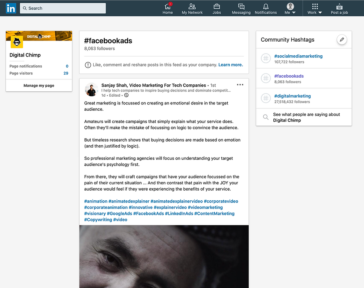Screen dimensions: 364x288
Task: Open the LinkedIn logo home link
Action: (x=11, y=8)
